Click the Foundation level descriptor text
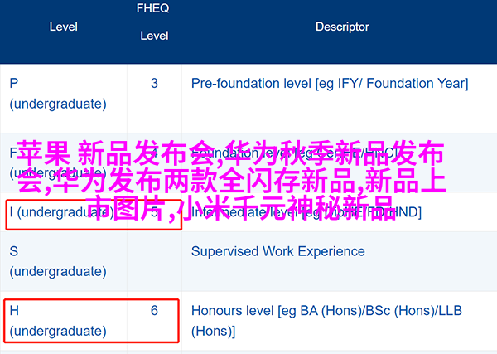Viewport: 497px width, 354px height. (295, 153)
